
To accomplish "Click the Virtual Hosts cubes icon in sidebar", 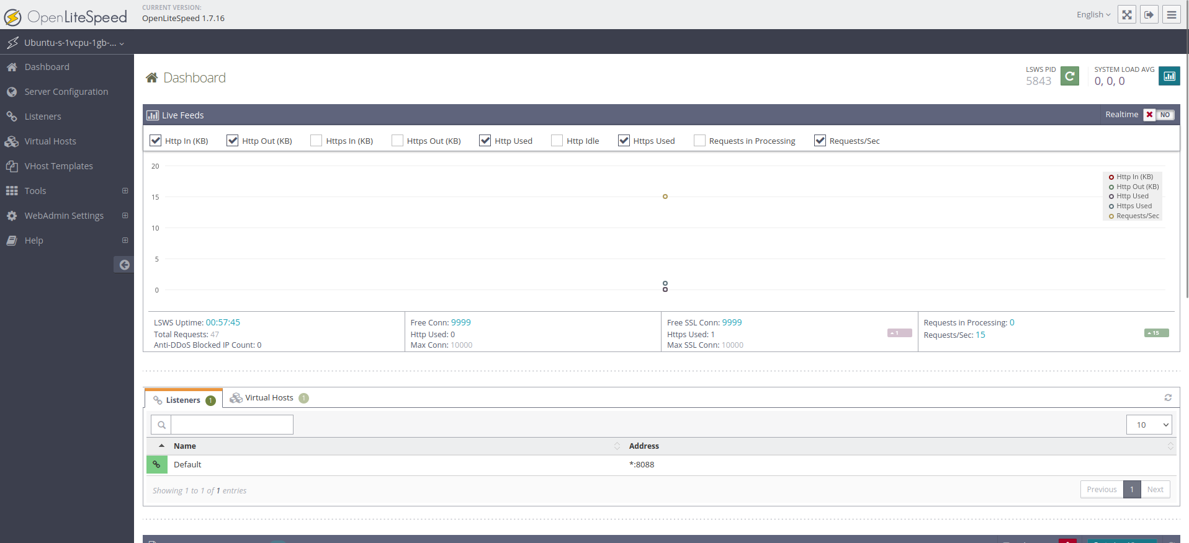I will (x=12, y=141).
